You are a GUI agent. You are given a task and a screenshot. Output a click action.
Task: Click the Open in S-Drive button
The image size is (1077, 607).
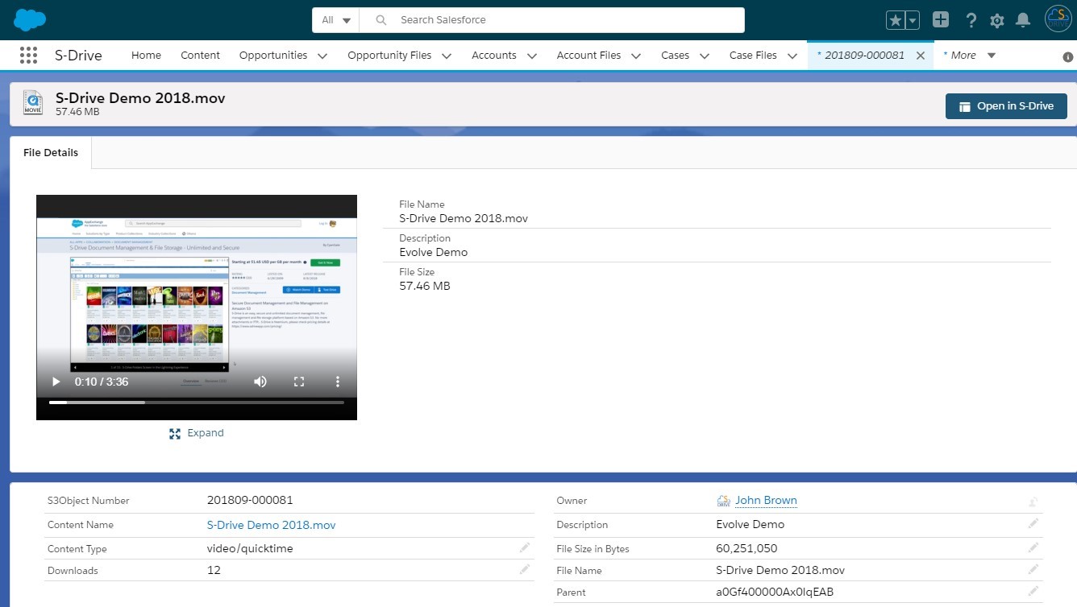coord(1006,106)
